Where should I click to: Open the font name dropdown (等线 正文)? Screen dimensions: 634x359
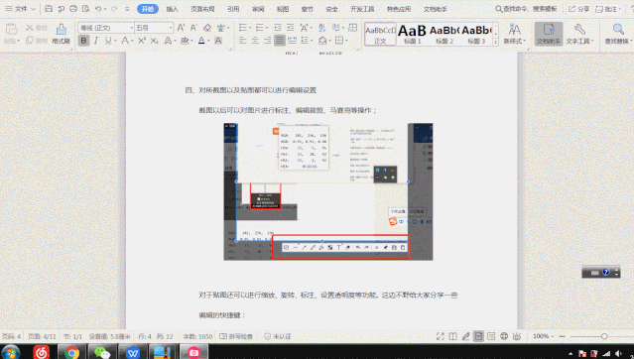(132, 28)
